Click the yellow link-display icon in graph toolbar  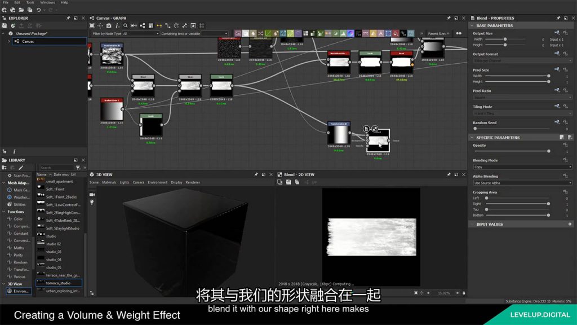(x=159, y=26)
